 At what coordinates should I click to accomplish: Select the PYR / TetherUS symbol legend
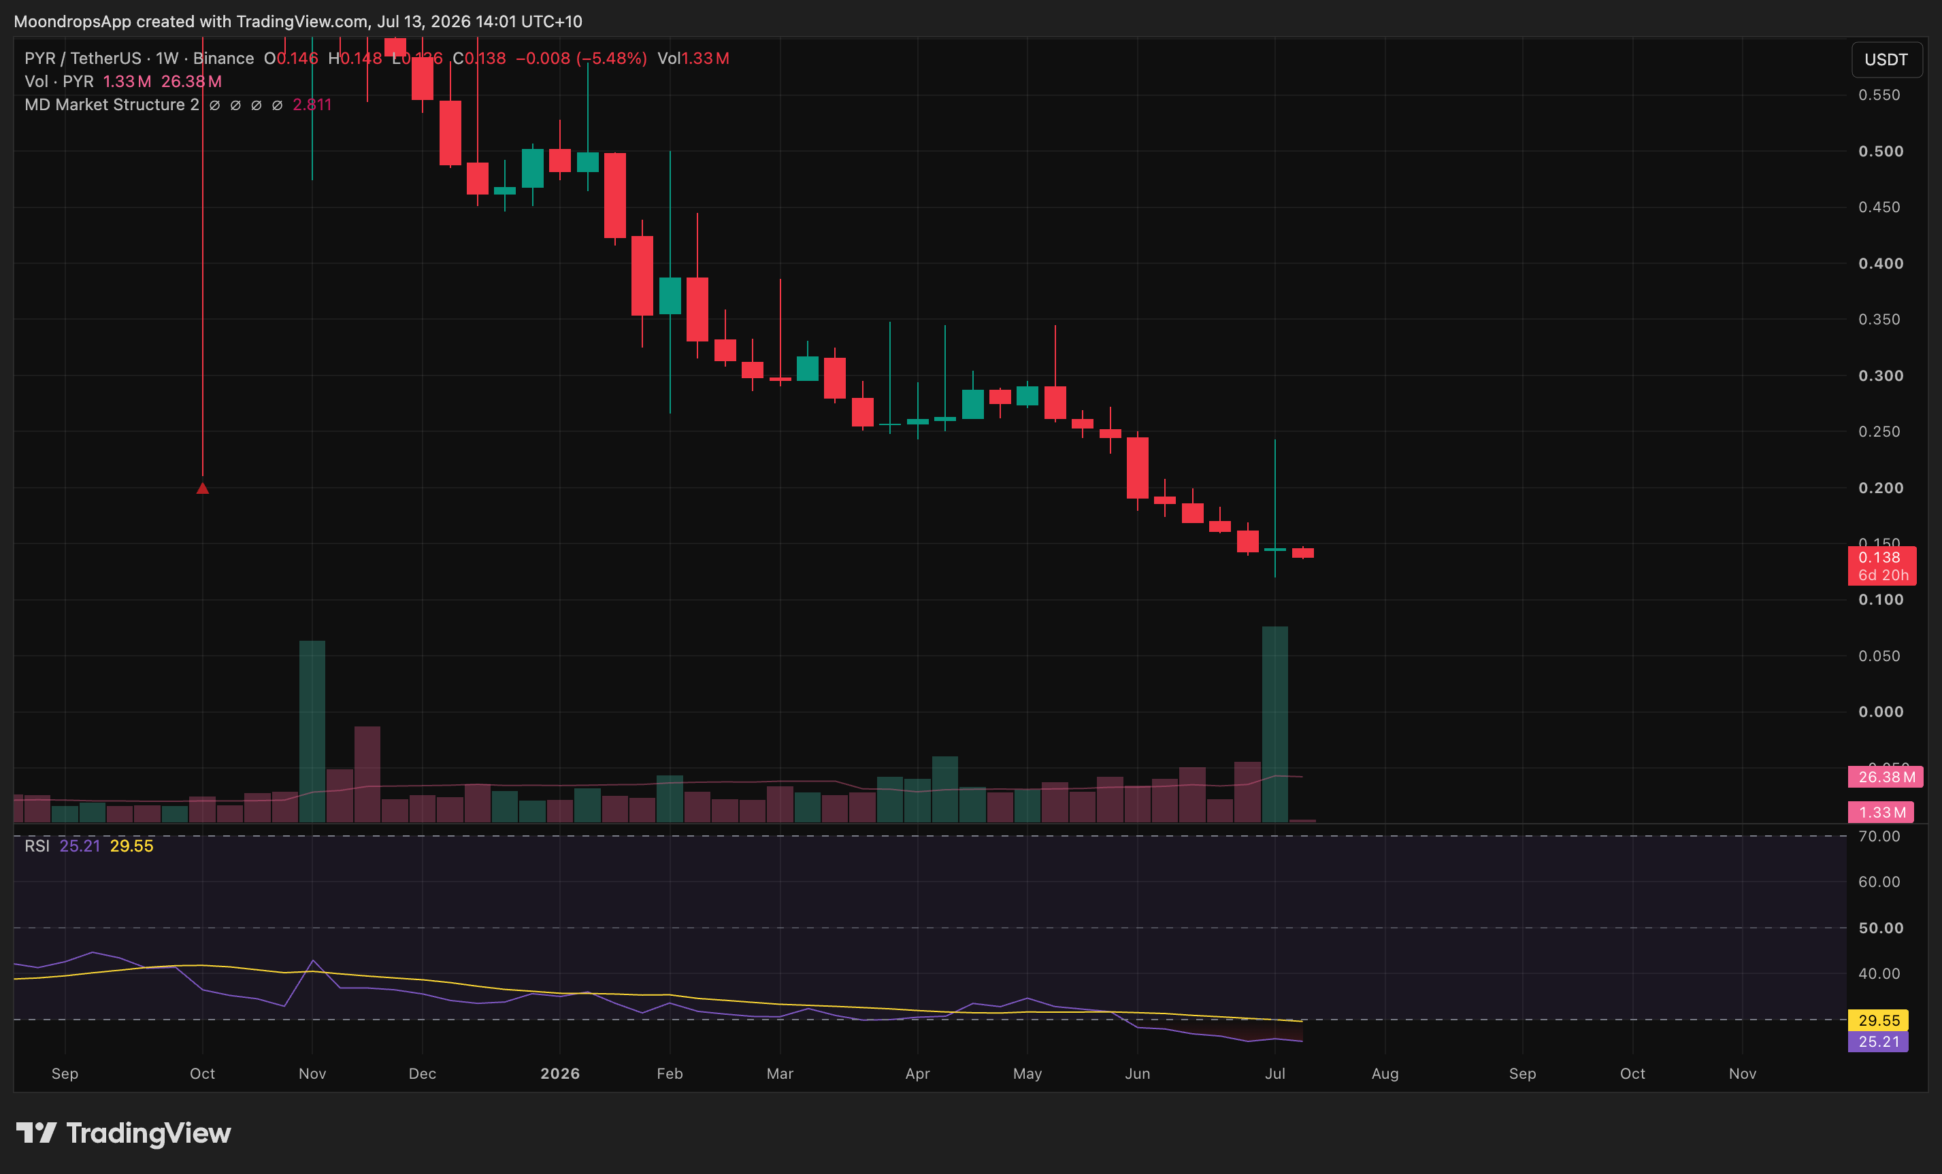pos(139,58)
